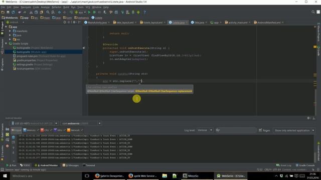This screenshot has height=180, width=321.
Task: Click the Save All toolbar icon
Action: (8, 12)
